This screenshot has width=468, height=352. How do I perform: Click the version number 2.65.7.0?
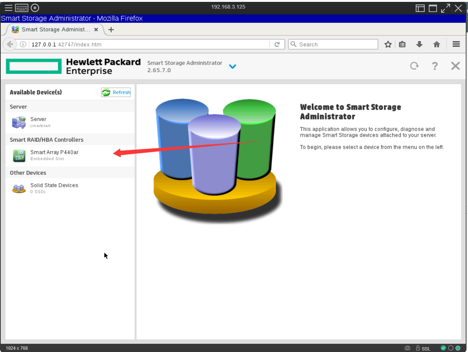(159, 70)
